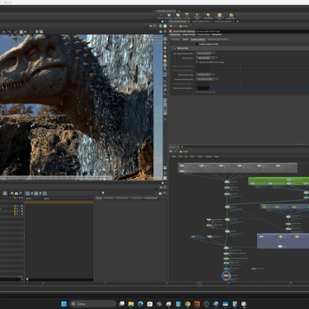Click the back arrow in the network editor
The image size is (309, 309).
171,152
